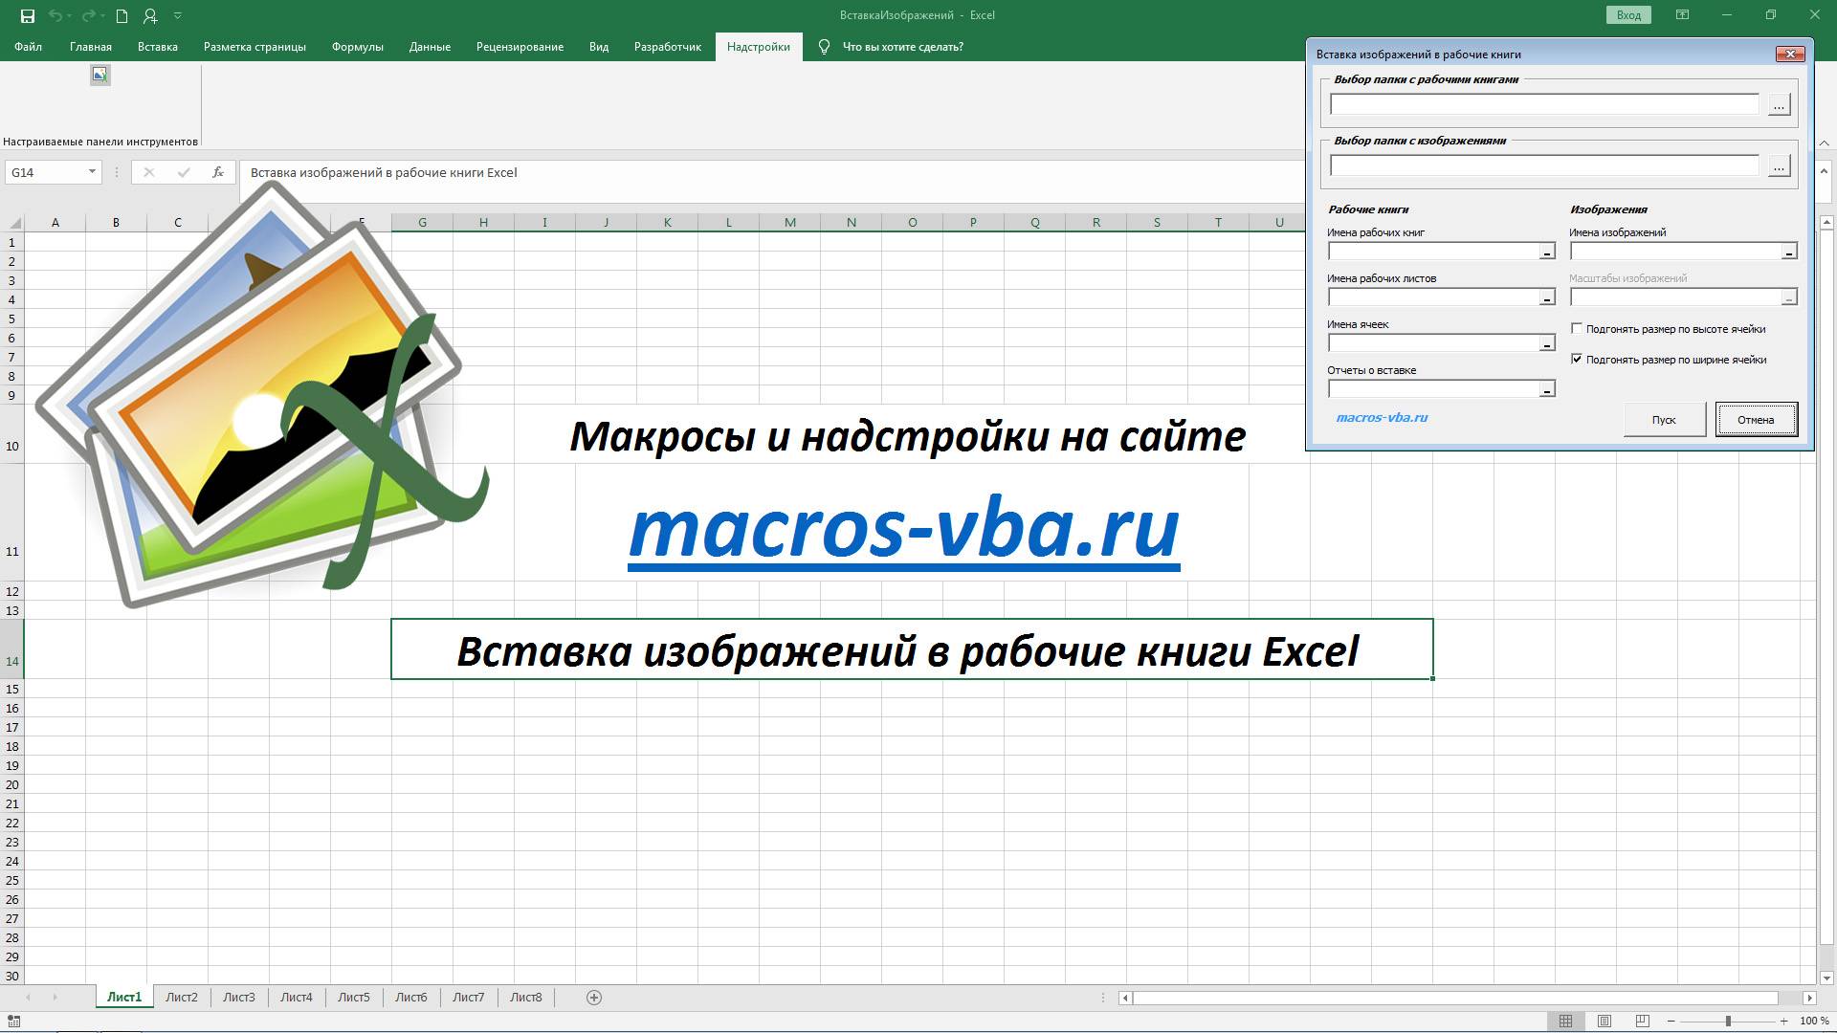Screen dimensions: 1837x1033
Task: Expand Отчеты о вставке combo box
Action: [1547, 389]
